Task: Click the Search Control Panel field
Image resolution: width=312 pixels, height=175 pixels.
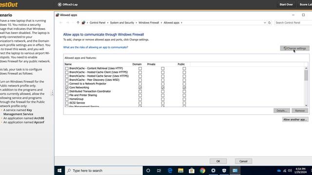Action: pyautogui.click(x=293, y=23)
